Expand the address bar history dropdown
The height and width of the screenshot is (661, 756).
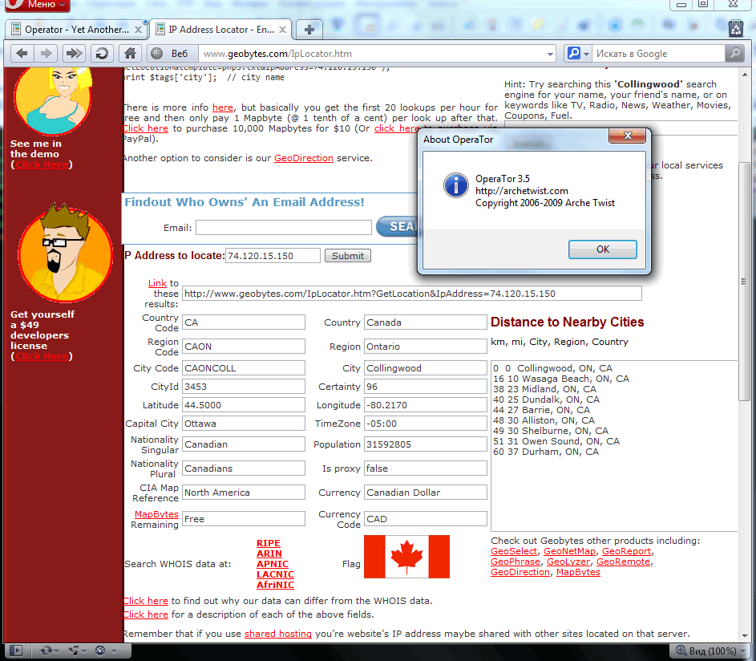tap(548, 54)
